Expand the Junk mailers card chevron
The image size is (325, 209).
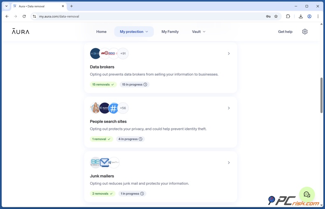[229, 163]
